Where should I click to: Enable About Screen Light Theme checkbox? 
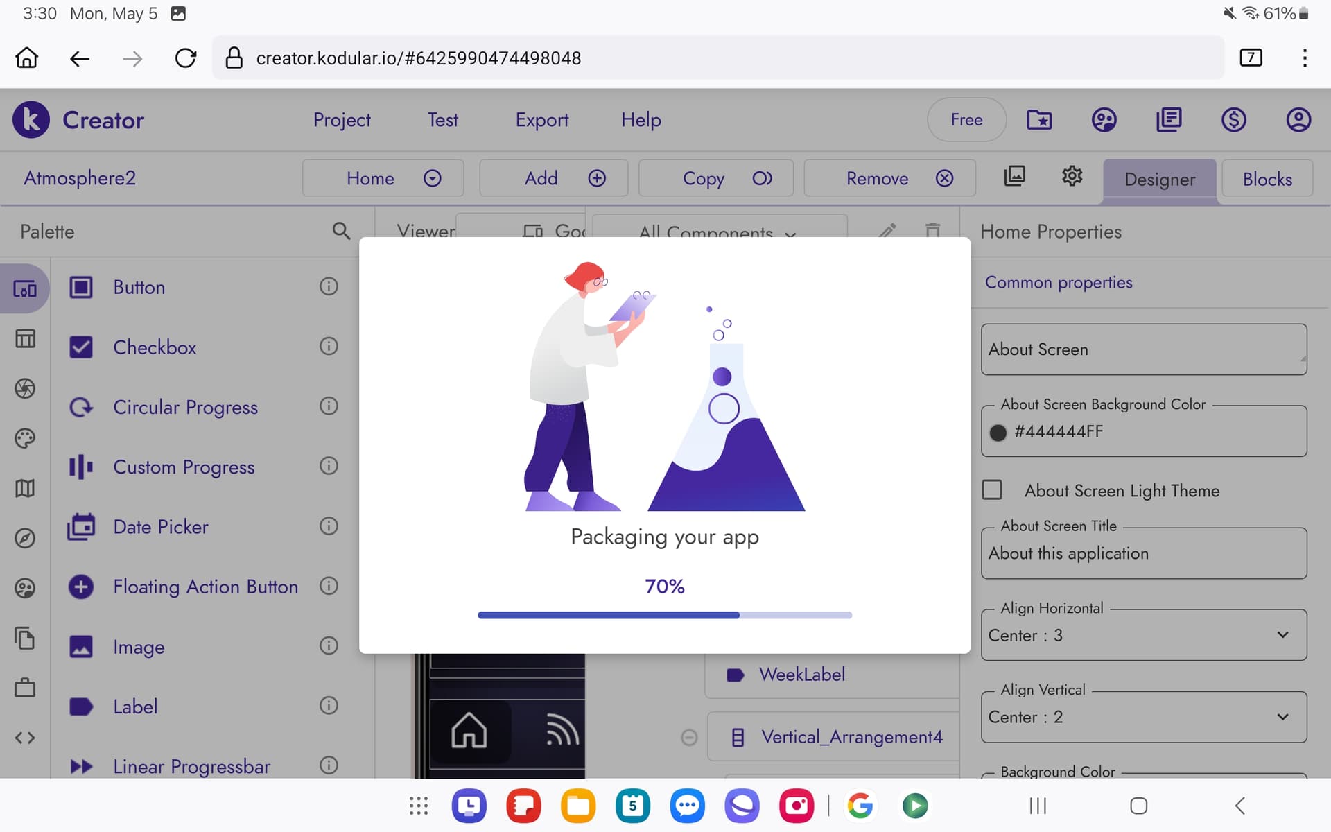click(x=992, y=490)
